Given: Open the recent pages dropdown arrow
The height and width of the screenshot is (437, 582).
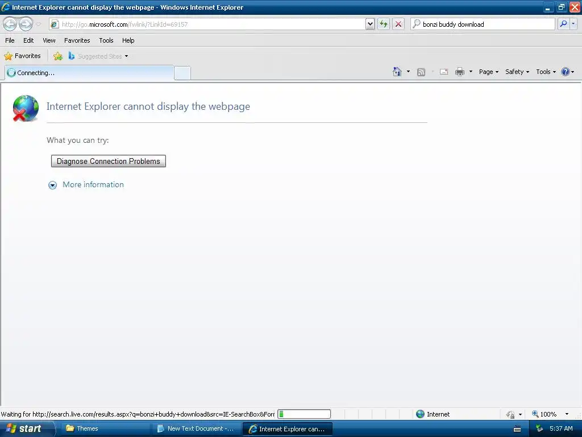Looking at the screenshot, I should (39, 24).
